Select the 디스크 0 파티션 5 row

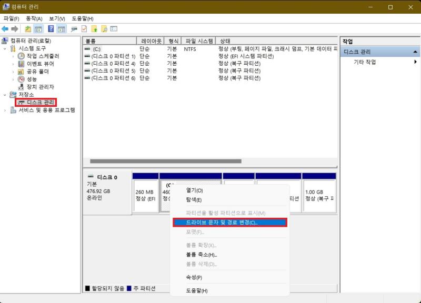point(210,71)
